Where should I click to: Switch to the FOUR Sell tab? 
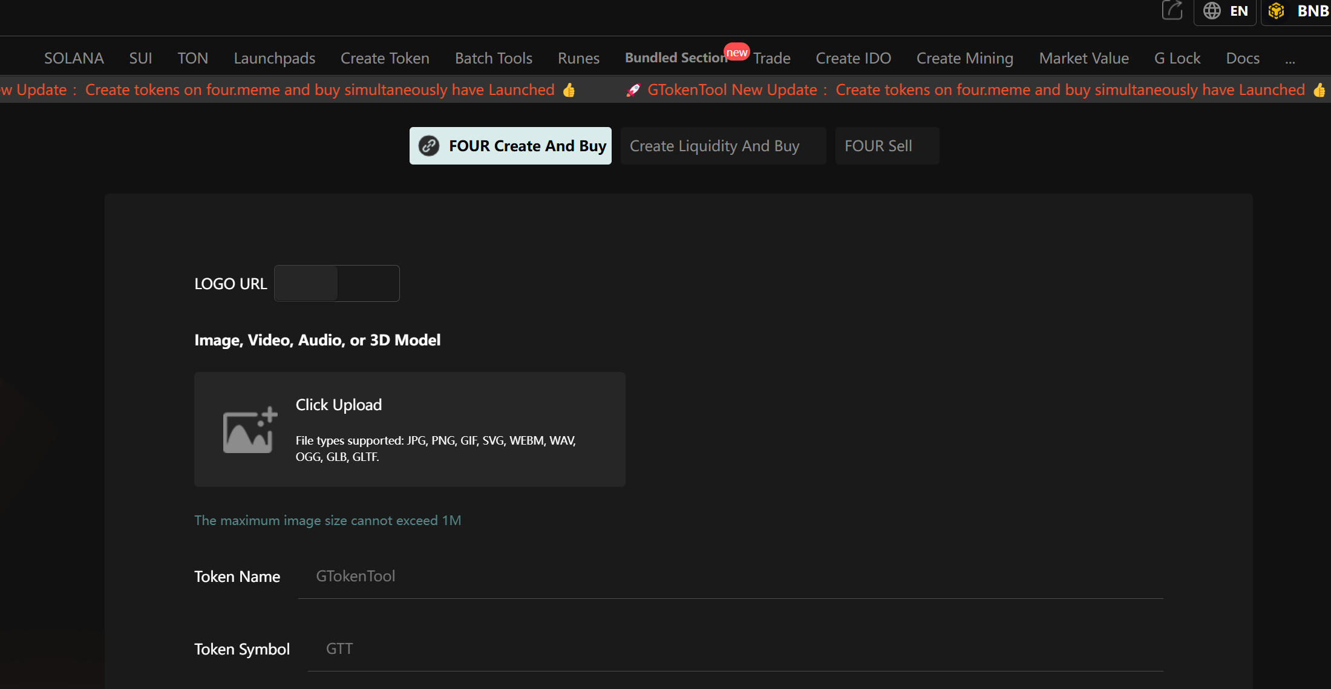(x=878, y=146)
